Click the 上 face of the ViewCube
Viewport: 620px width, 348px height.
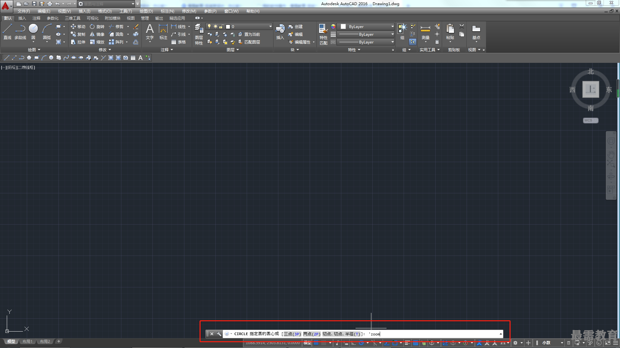coord(591,89)
